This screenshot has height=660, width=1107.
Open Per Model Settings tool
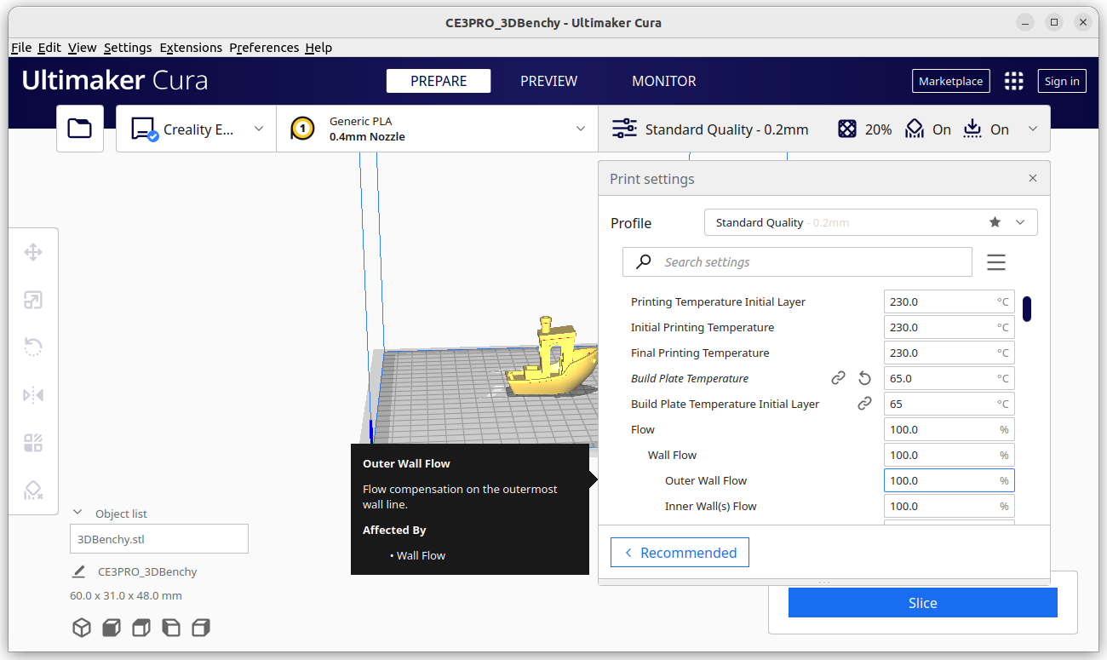[33, 443]
